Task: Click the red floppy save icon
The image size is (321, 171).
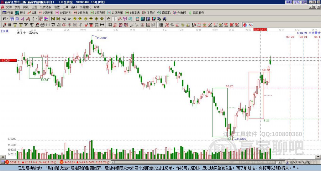Action: point(154,19)
